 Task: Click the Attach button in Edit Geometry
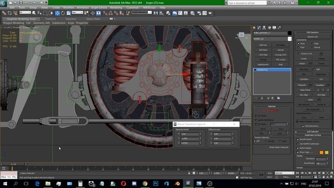tap(302, 64)
